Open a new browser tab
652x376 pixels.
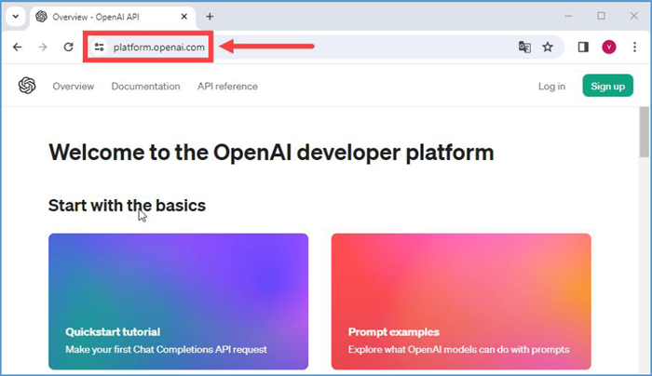[x=210, y=17]
